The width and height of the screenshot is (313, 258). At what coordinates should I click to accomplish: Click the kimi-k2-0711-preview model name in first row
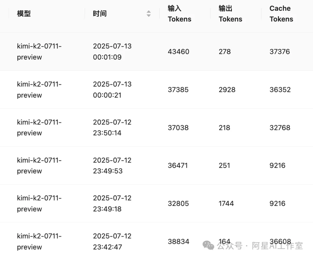click(39, 52)
